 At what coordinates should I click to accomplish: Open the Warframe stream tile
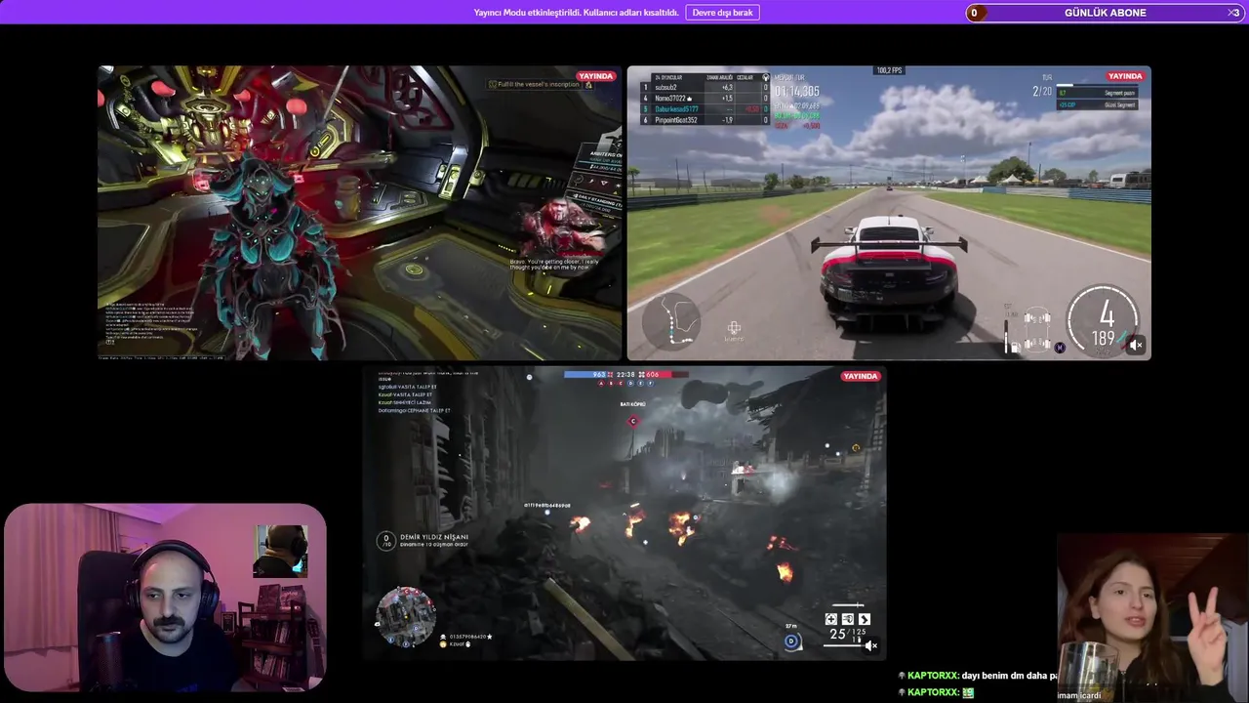[x=359, y=213]
